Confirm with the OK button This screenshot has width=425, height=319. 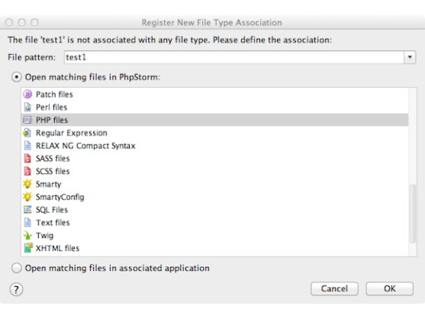tap(389, 288)
